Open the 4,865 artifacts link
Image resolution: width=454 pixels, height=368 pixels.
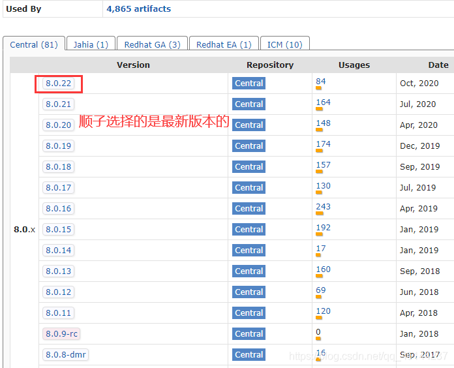coord(138,8)
